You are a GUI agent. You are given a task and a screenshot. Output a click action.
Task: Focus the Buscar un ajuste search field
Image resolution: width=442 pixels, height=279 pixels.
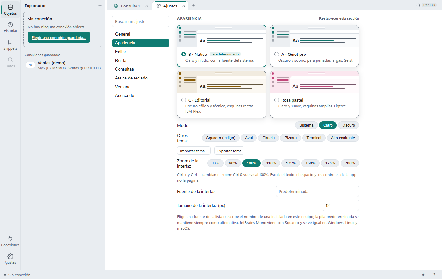click(x=141, y=21)
